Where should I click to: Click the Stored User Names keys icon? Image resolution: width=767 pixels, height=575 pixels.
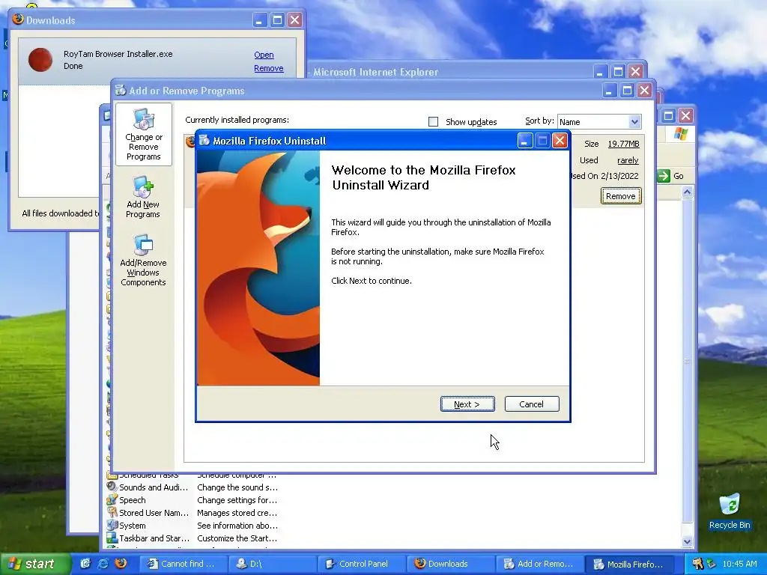click(112, 512)
